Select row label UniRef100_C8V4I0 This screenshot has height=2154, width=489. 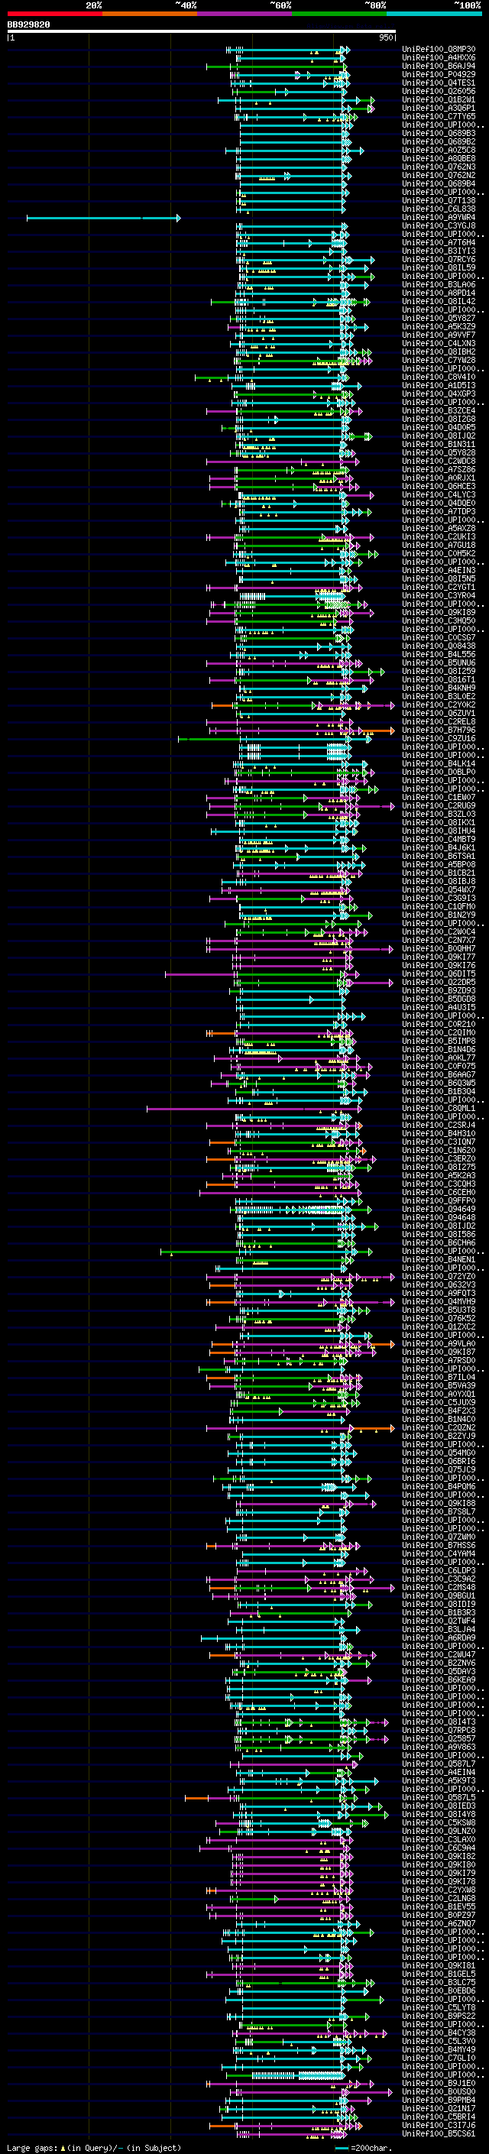click(x=439, y=377)
